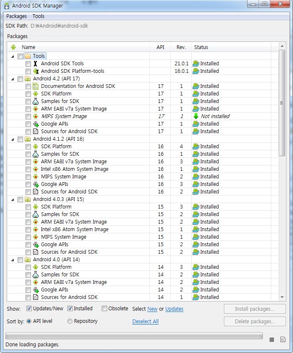
Task: Select the API 15 MIPS System Image row text
Action: [x=64, y=237]
